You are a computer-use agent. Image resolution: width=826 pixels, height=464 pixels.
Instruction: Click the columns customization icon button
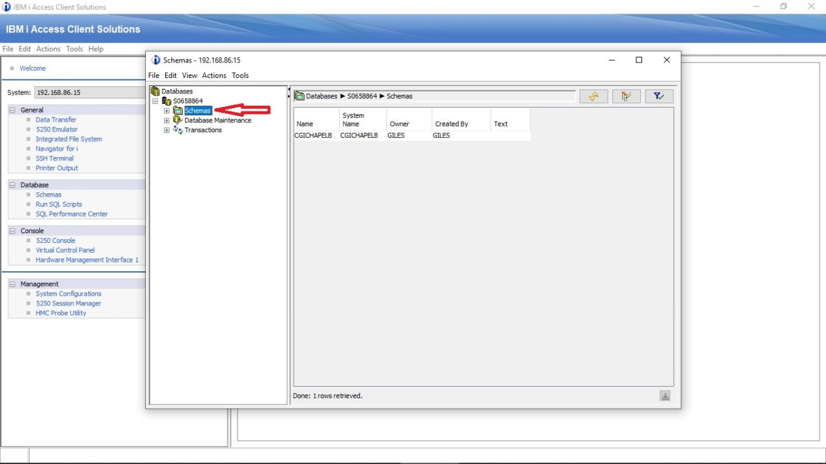tap(626, 96)
